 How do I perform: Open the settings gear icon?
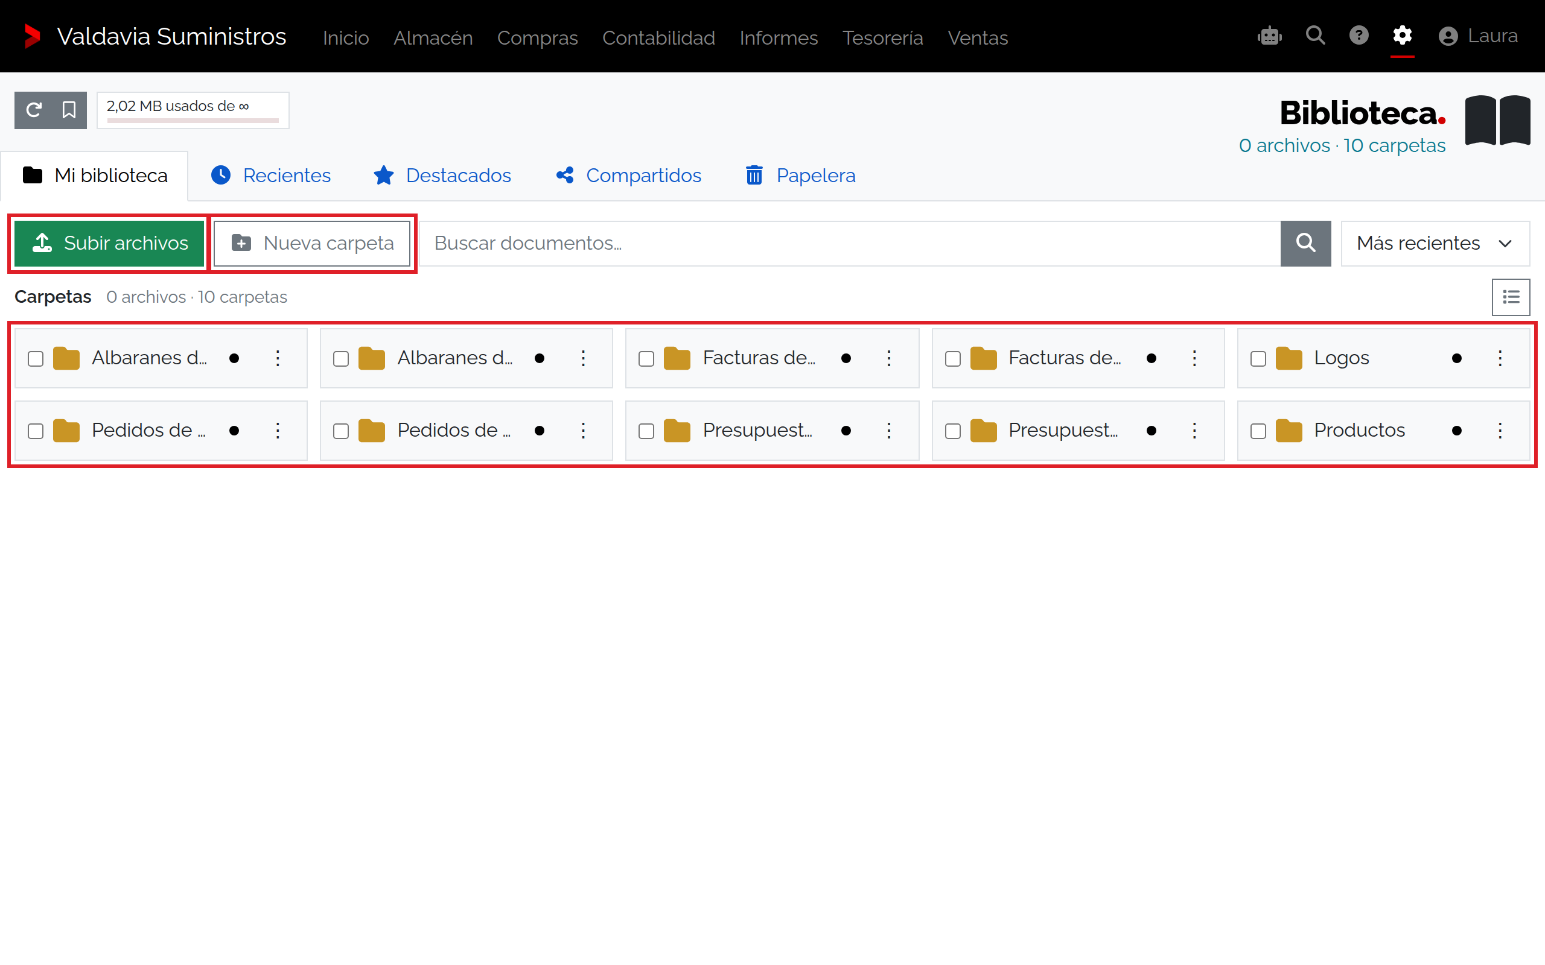pyautogui.click(x=1402, y=36)
